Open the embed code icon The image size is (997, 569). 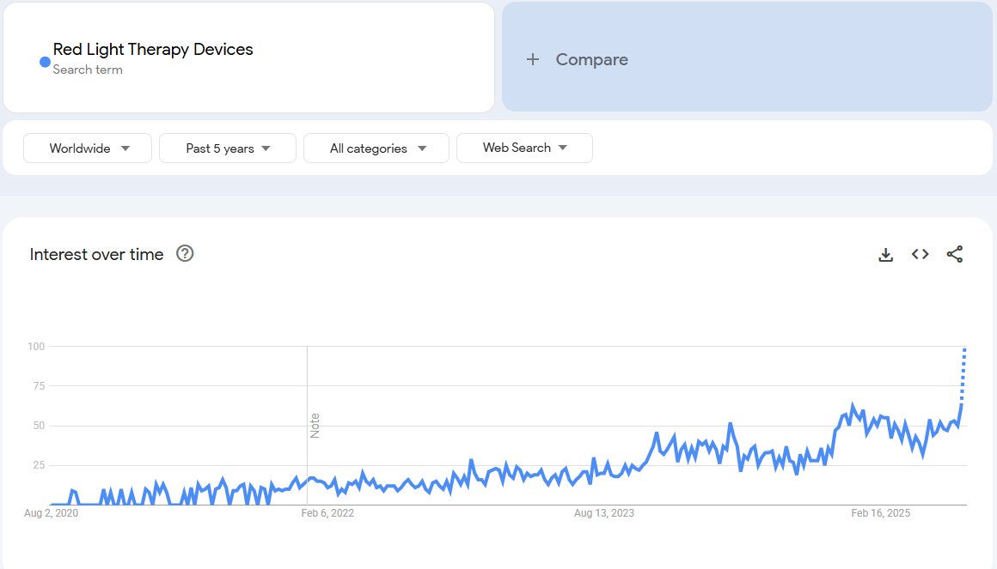pos(921,254)
